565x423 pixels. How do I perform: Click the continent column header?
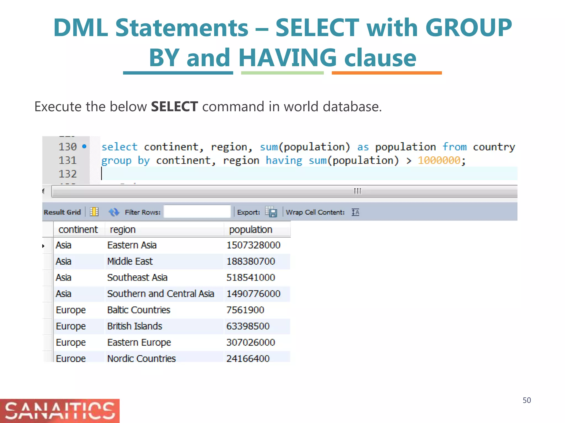(x=79, y=229)
